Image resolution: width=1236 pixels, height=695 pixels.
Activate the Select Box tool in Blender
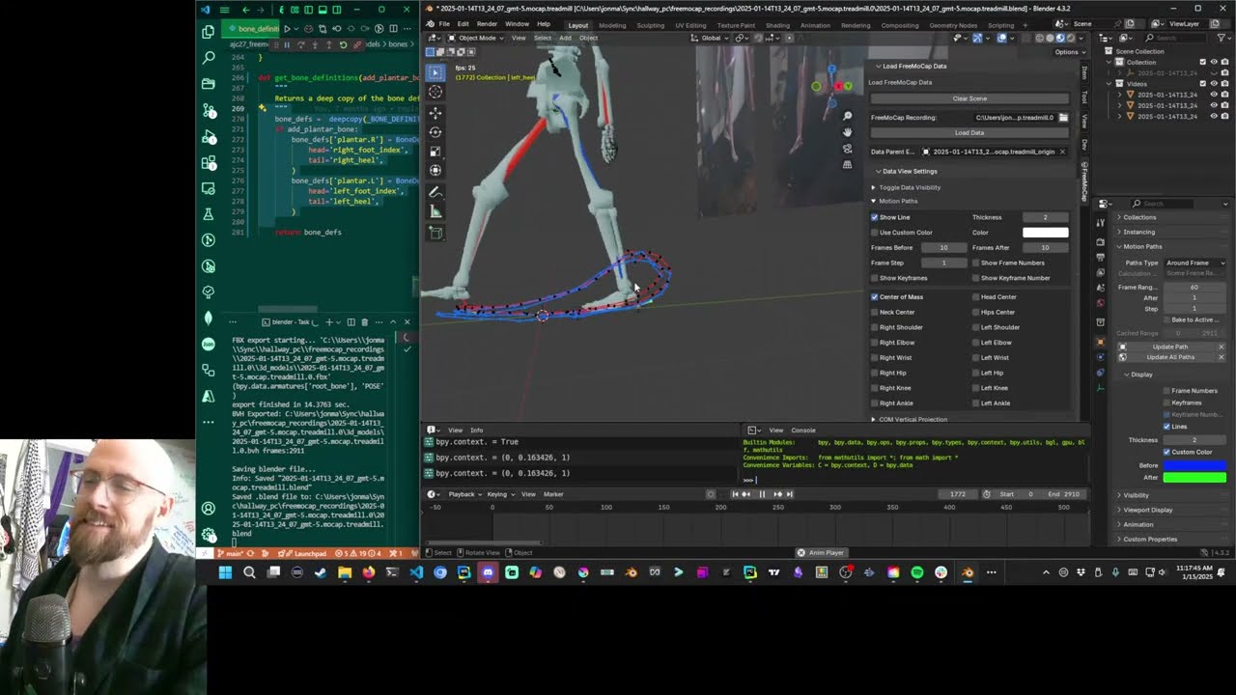[x=435, y=71]
